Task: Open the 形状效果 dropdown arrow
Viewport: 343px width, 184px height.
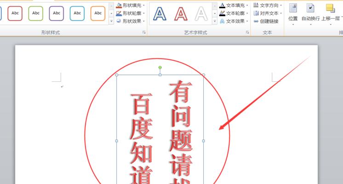Action: point(144,21)
